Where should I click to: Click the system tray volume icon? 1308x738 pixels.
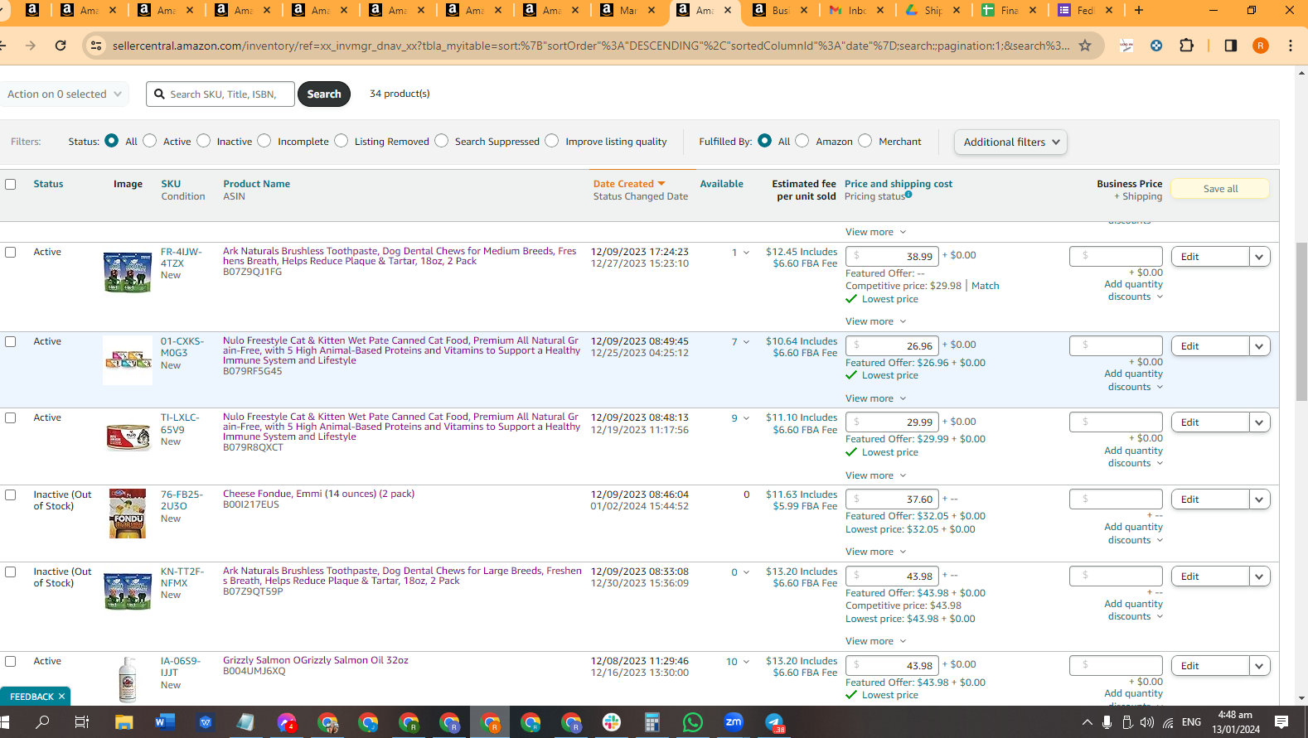[1147, 722]
